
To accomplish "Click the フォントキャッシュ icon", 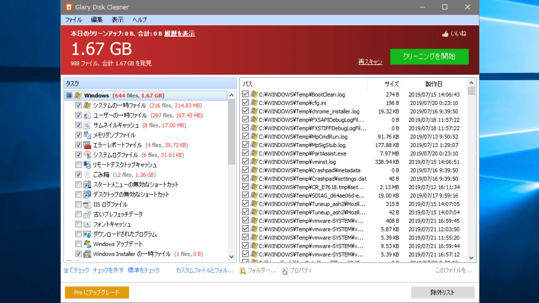I will 87,224.
